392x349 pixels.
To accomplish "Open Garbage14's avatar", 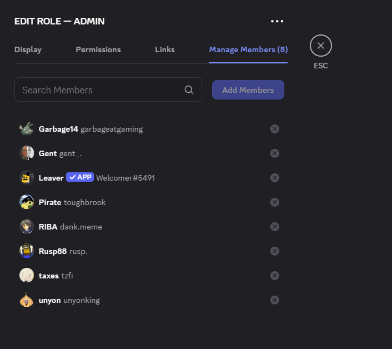I will point(27,129).
